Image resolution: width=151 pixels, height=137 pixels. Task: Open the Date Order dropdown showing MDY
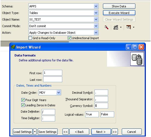point(58,93)
